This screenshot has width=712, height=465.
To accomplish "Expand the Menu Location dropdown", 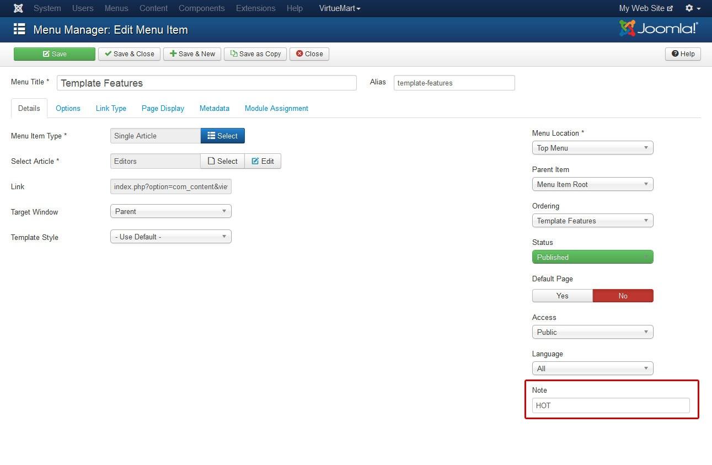I will click(x=592, y=148).
